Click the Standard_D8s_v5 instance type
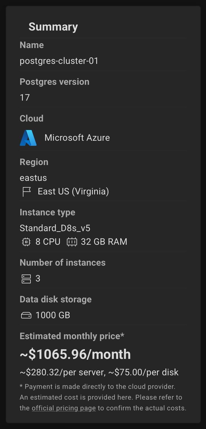Viewport: 206px width, 429px height. 55,228
